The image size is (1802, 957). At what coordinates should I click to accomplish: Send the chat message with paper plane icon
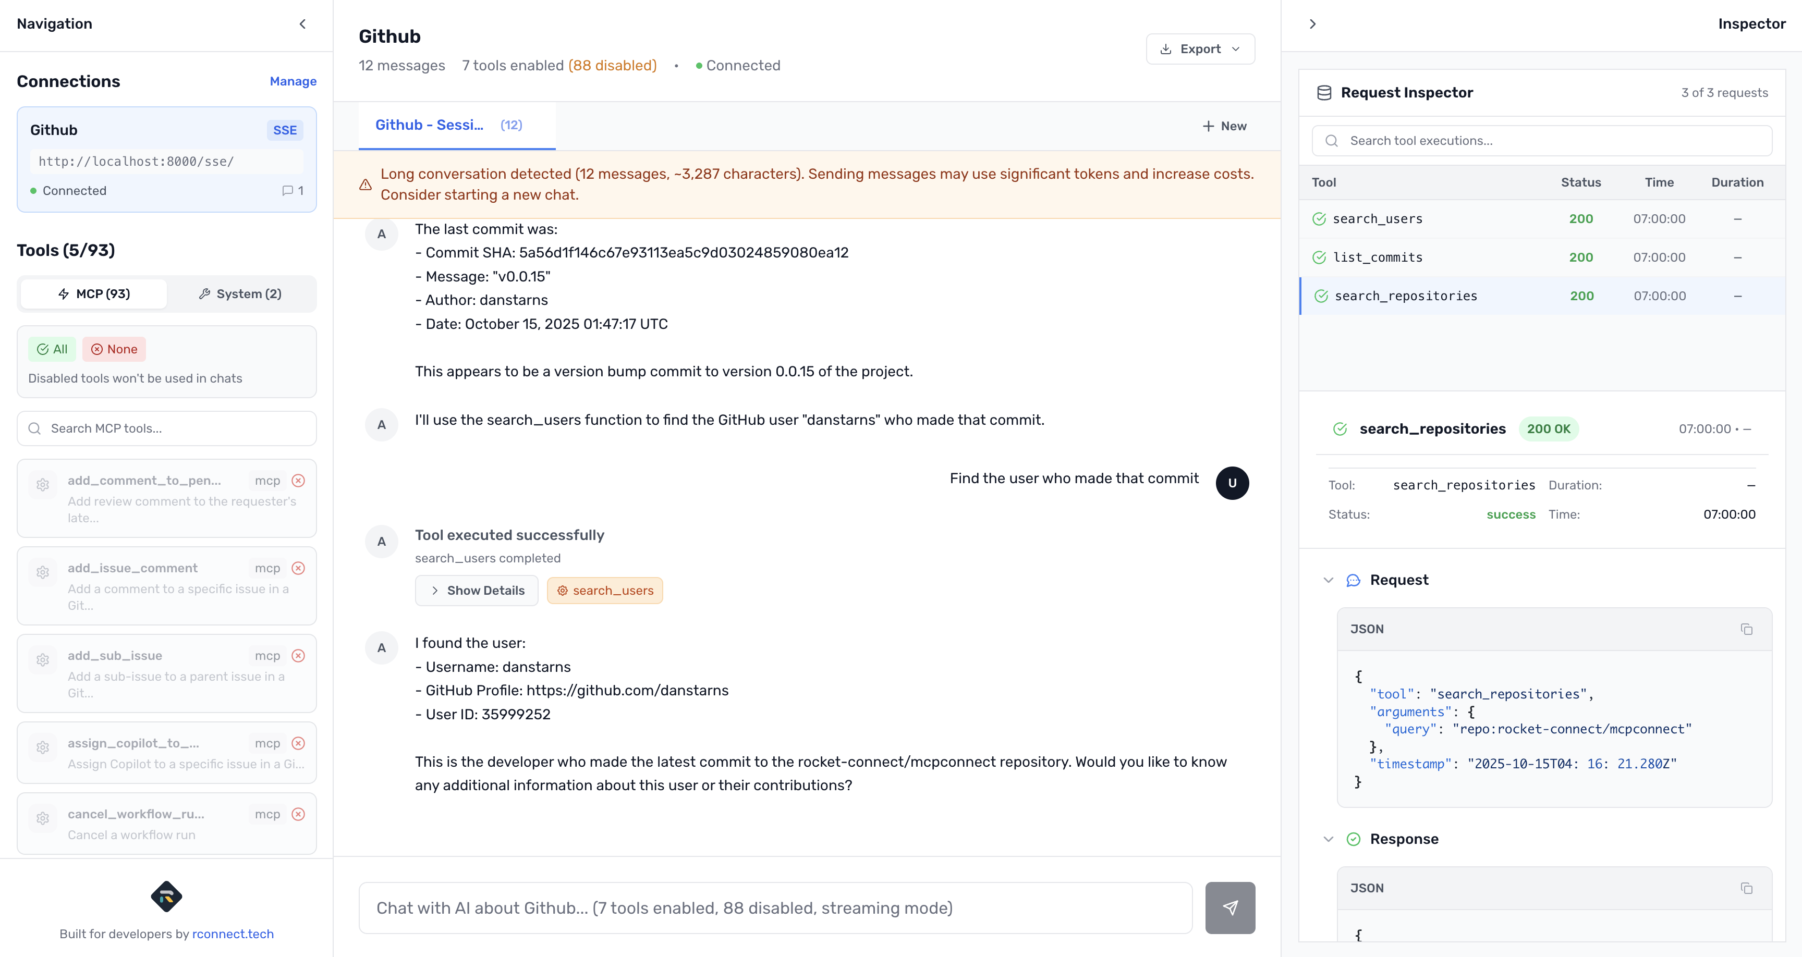coord(1229,907)
